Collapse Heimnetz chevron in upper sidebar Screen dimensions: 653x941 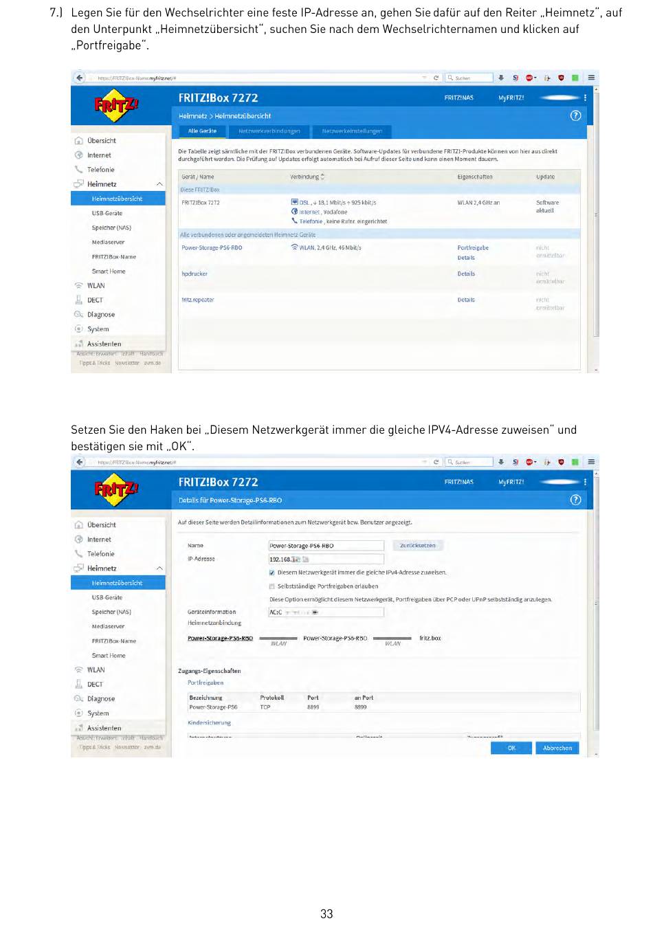tap(159, 184)
